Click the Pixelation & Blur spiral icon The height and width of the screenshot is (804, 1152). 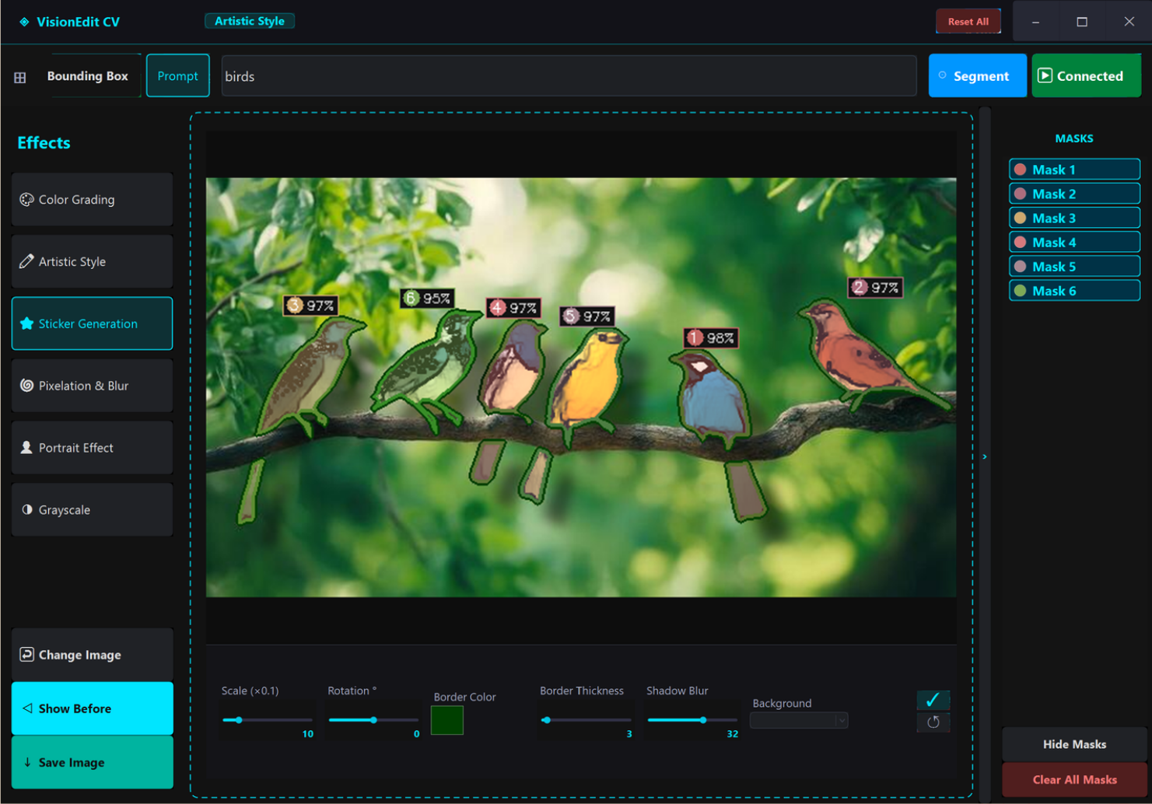click(26, 386)
